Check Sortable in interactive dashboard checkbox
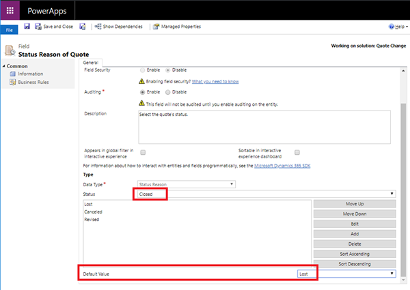The image size is (410, 290). (x=297, y=152)
